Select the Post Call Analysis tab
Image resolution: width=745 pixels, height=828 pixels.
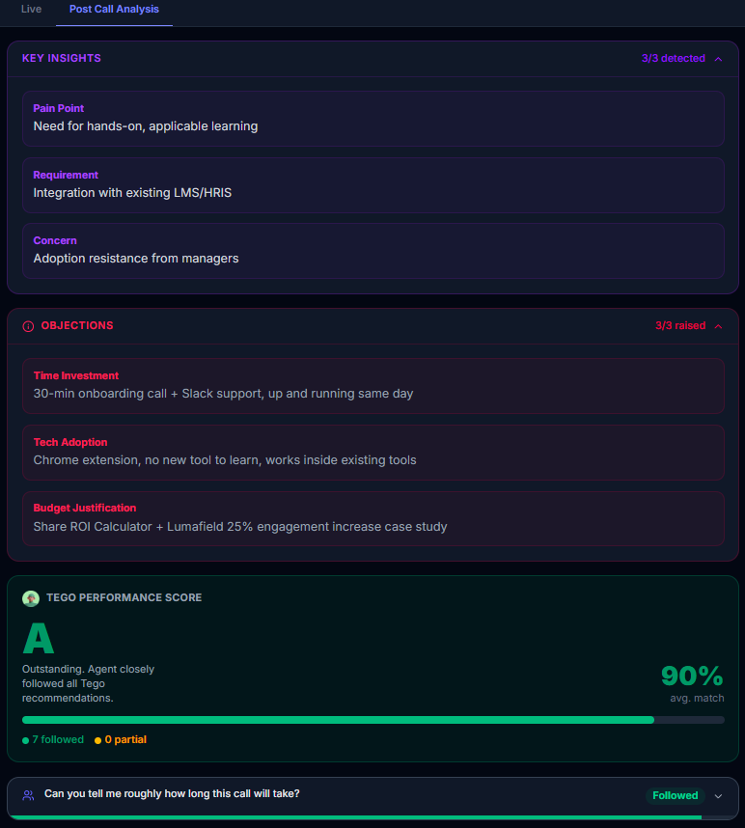point(114,10)
